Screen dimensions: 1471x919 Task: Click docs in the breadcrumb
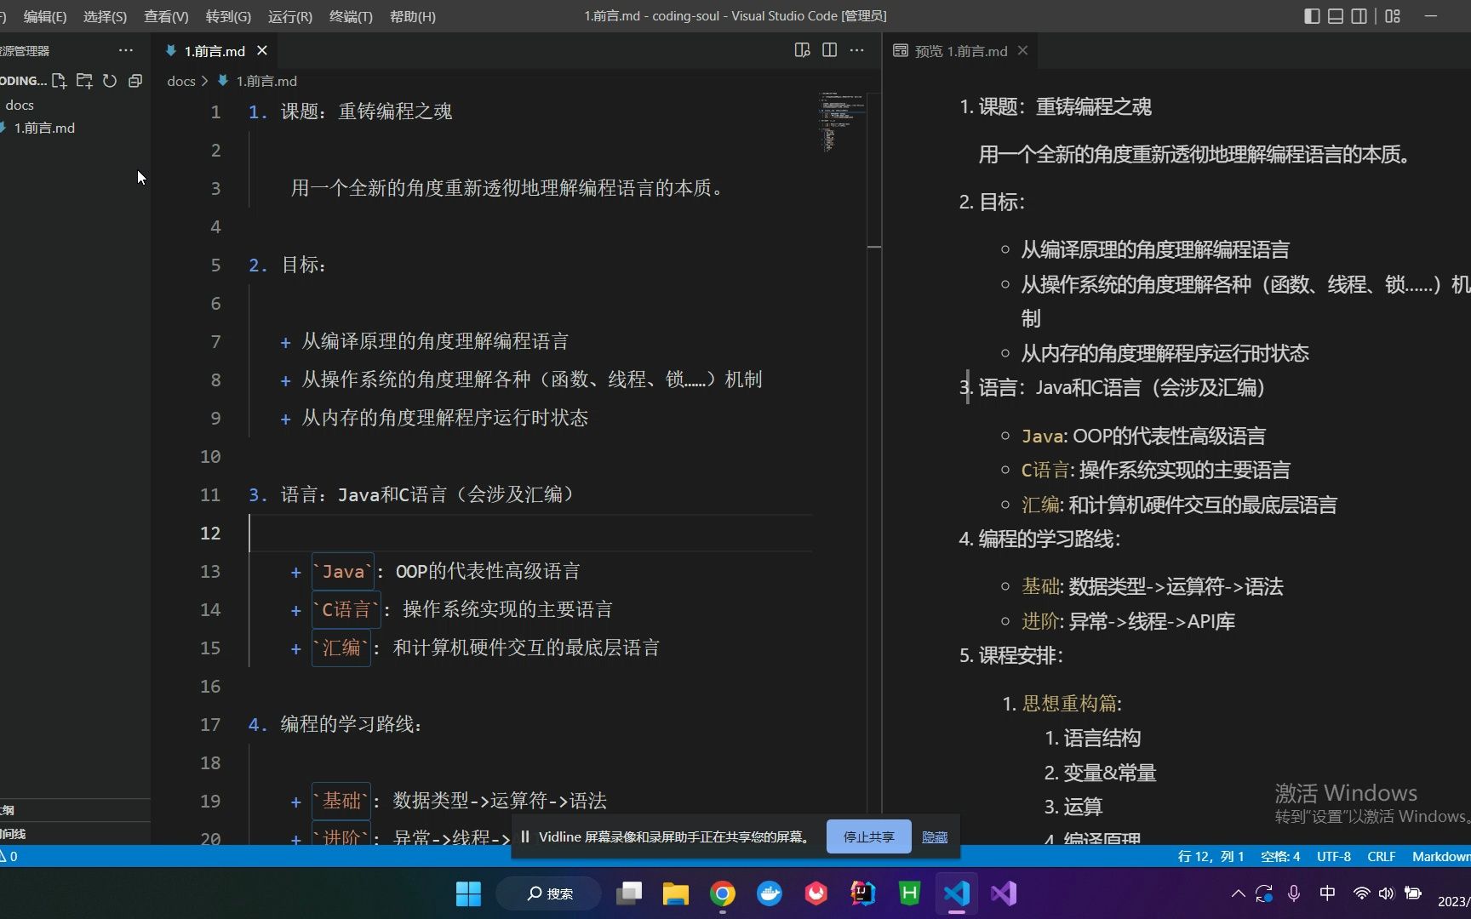(181, 81)
